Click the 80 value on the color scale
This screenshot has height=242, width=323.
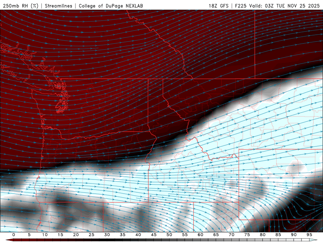262,235
